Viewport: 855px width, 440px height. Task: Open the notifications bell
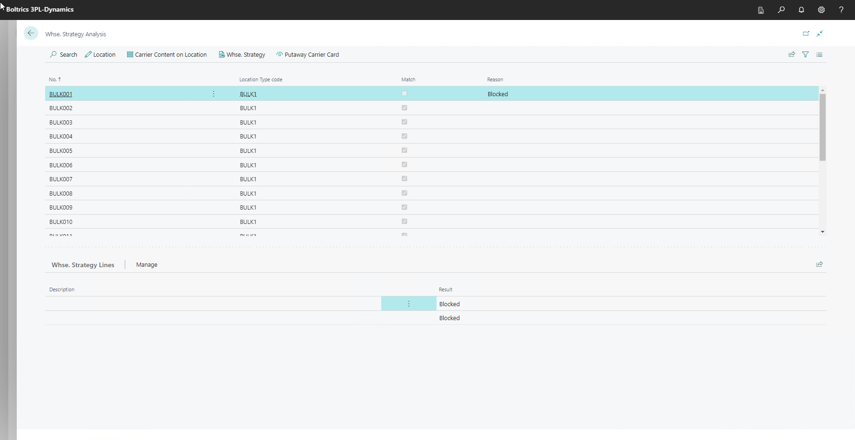tap(801, 10)
